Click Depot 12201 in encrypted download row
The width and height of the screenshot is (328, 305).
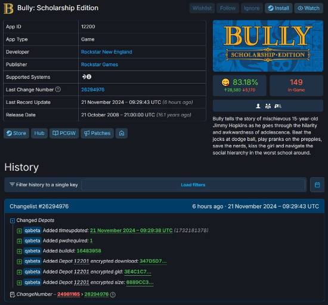click(x=82, y=261)
